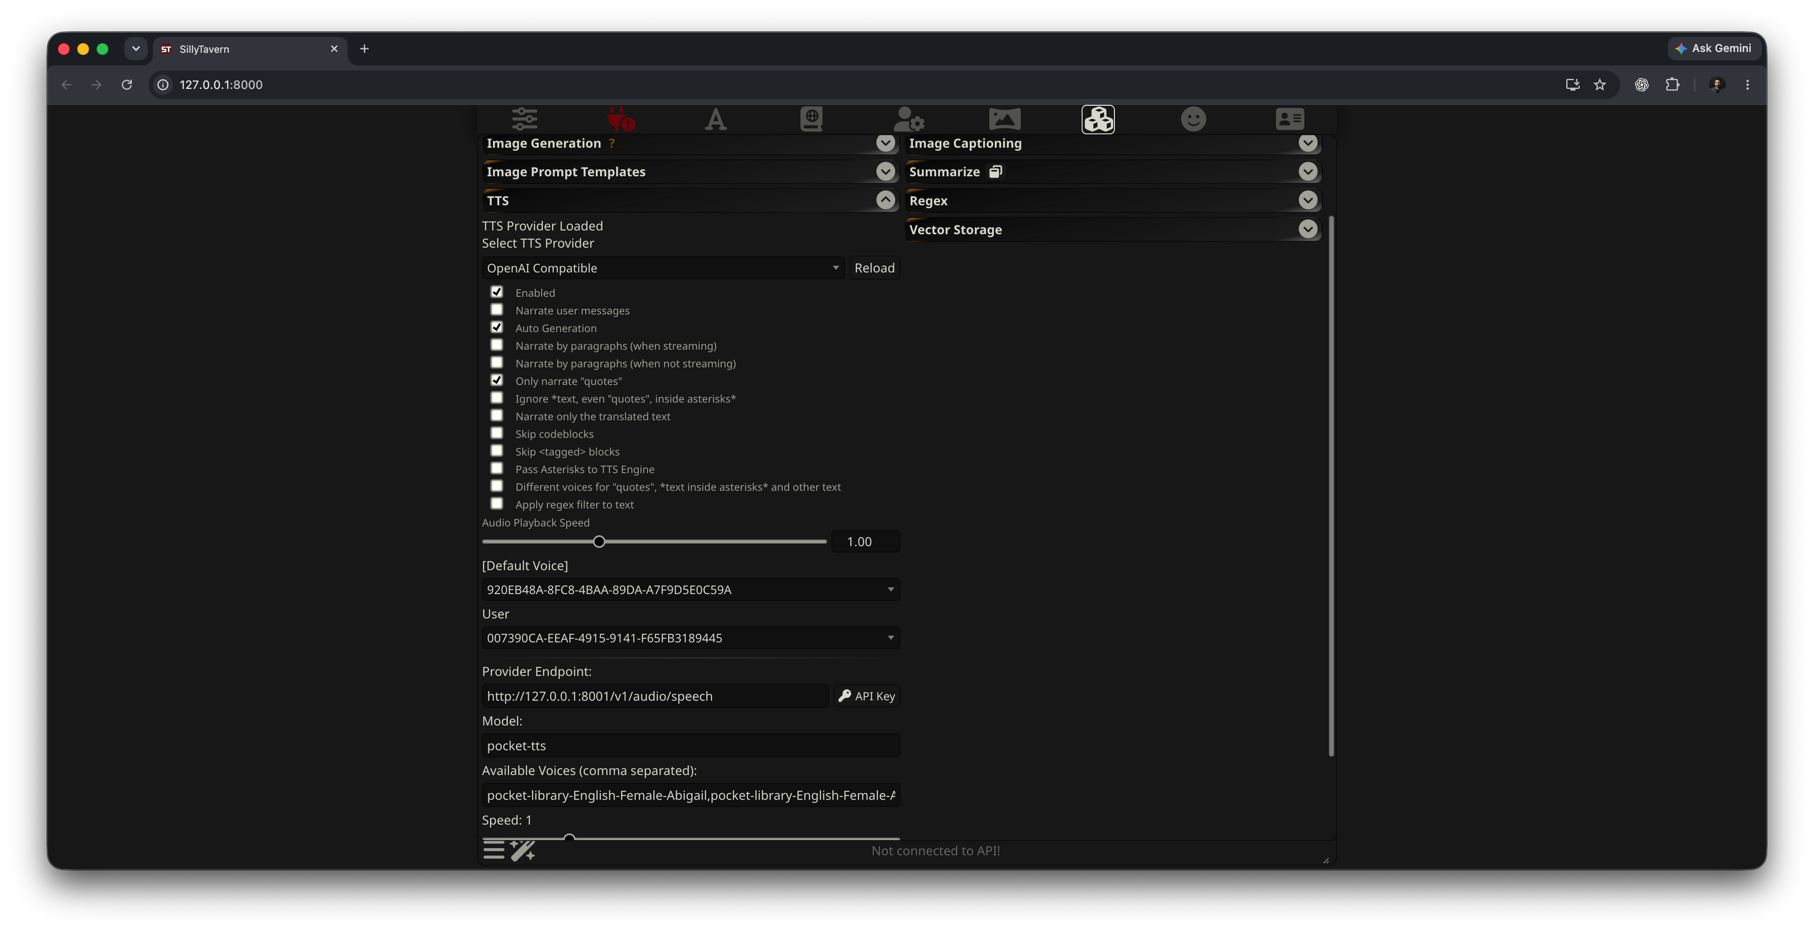Viewport: 1814px width, 932px height.
Task: Enable Narrate user messages
Action: point(496,309)
